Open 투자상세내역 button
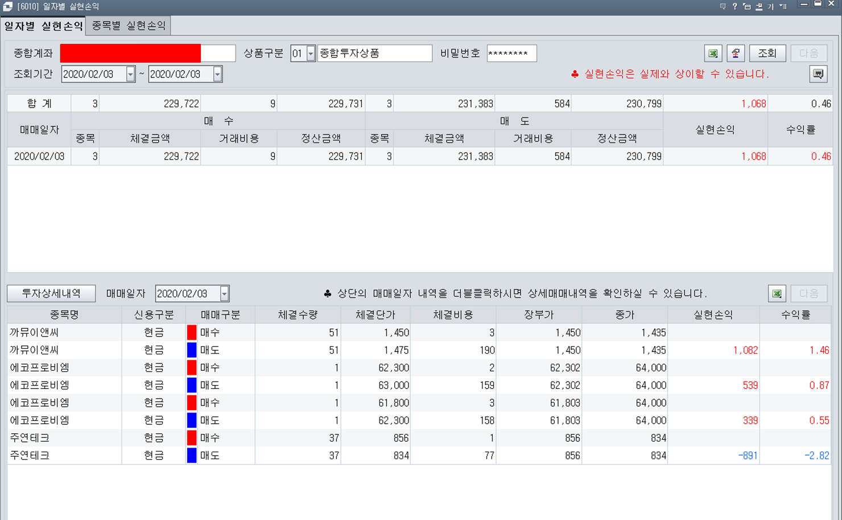Viewport: 842px width, 520px height. click(x=51, y=294)
